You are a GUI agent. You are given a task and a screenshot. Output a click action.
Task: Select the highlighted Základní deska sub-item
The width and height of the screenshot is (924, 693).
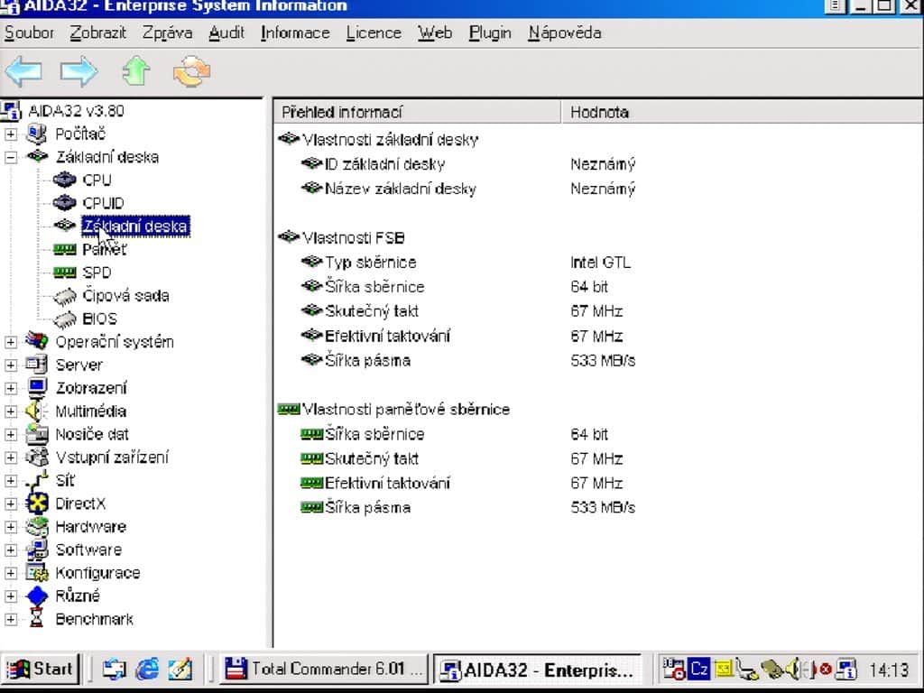pos(135,226)
